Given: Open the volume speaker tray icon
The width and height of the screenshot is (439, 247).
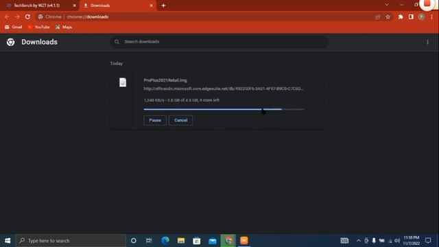Looking at the screenshot, I should tap(397, 241).
